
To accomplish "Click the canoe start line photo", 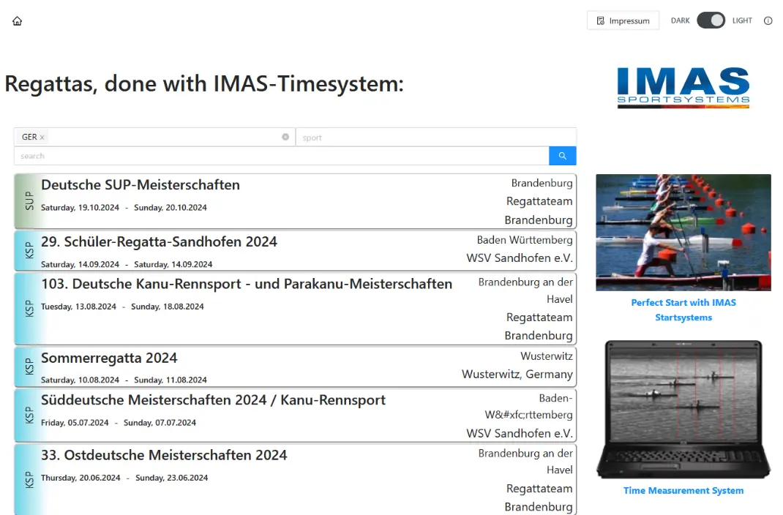I will click(x=683, y=233).
